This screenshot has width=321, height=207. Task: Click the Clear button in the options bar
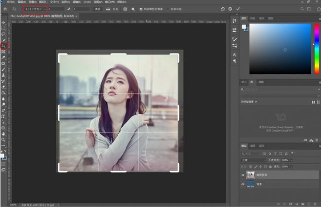[97, 9]
